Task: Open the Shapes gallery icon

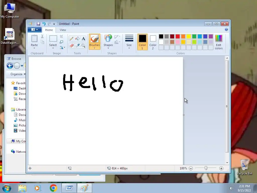Action: tap(108, 38)
